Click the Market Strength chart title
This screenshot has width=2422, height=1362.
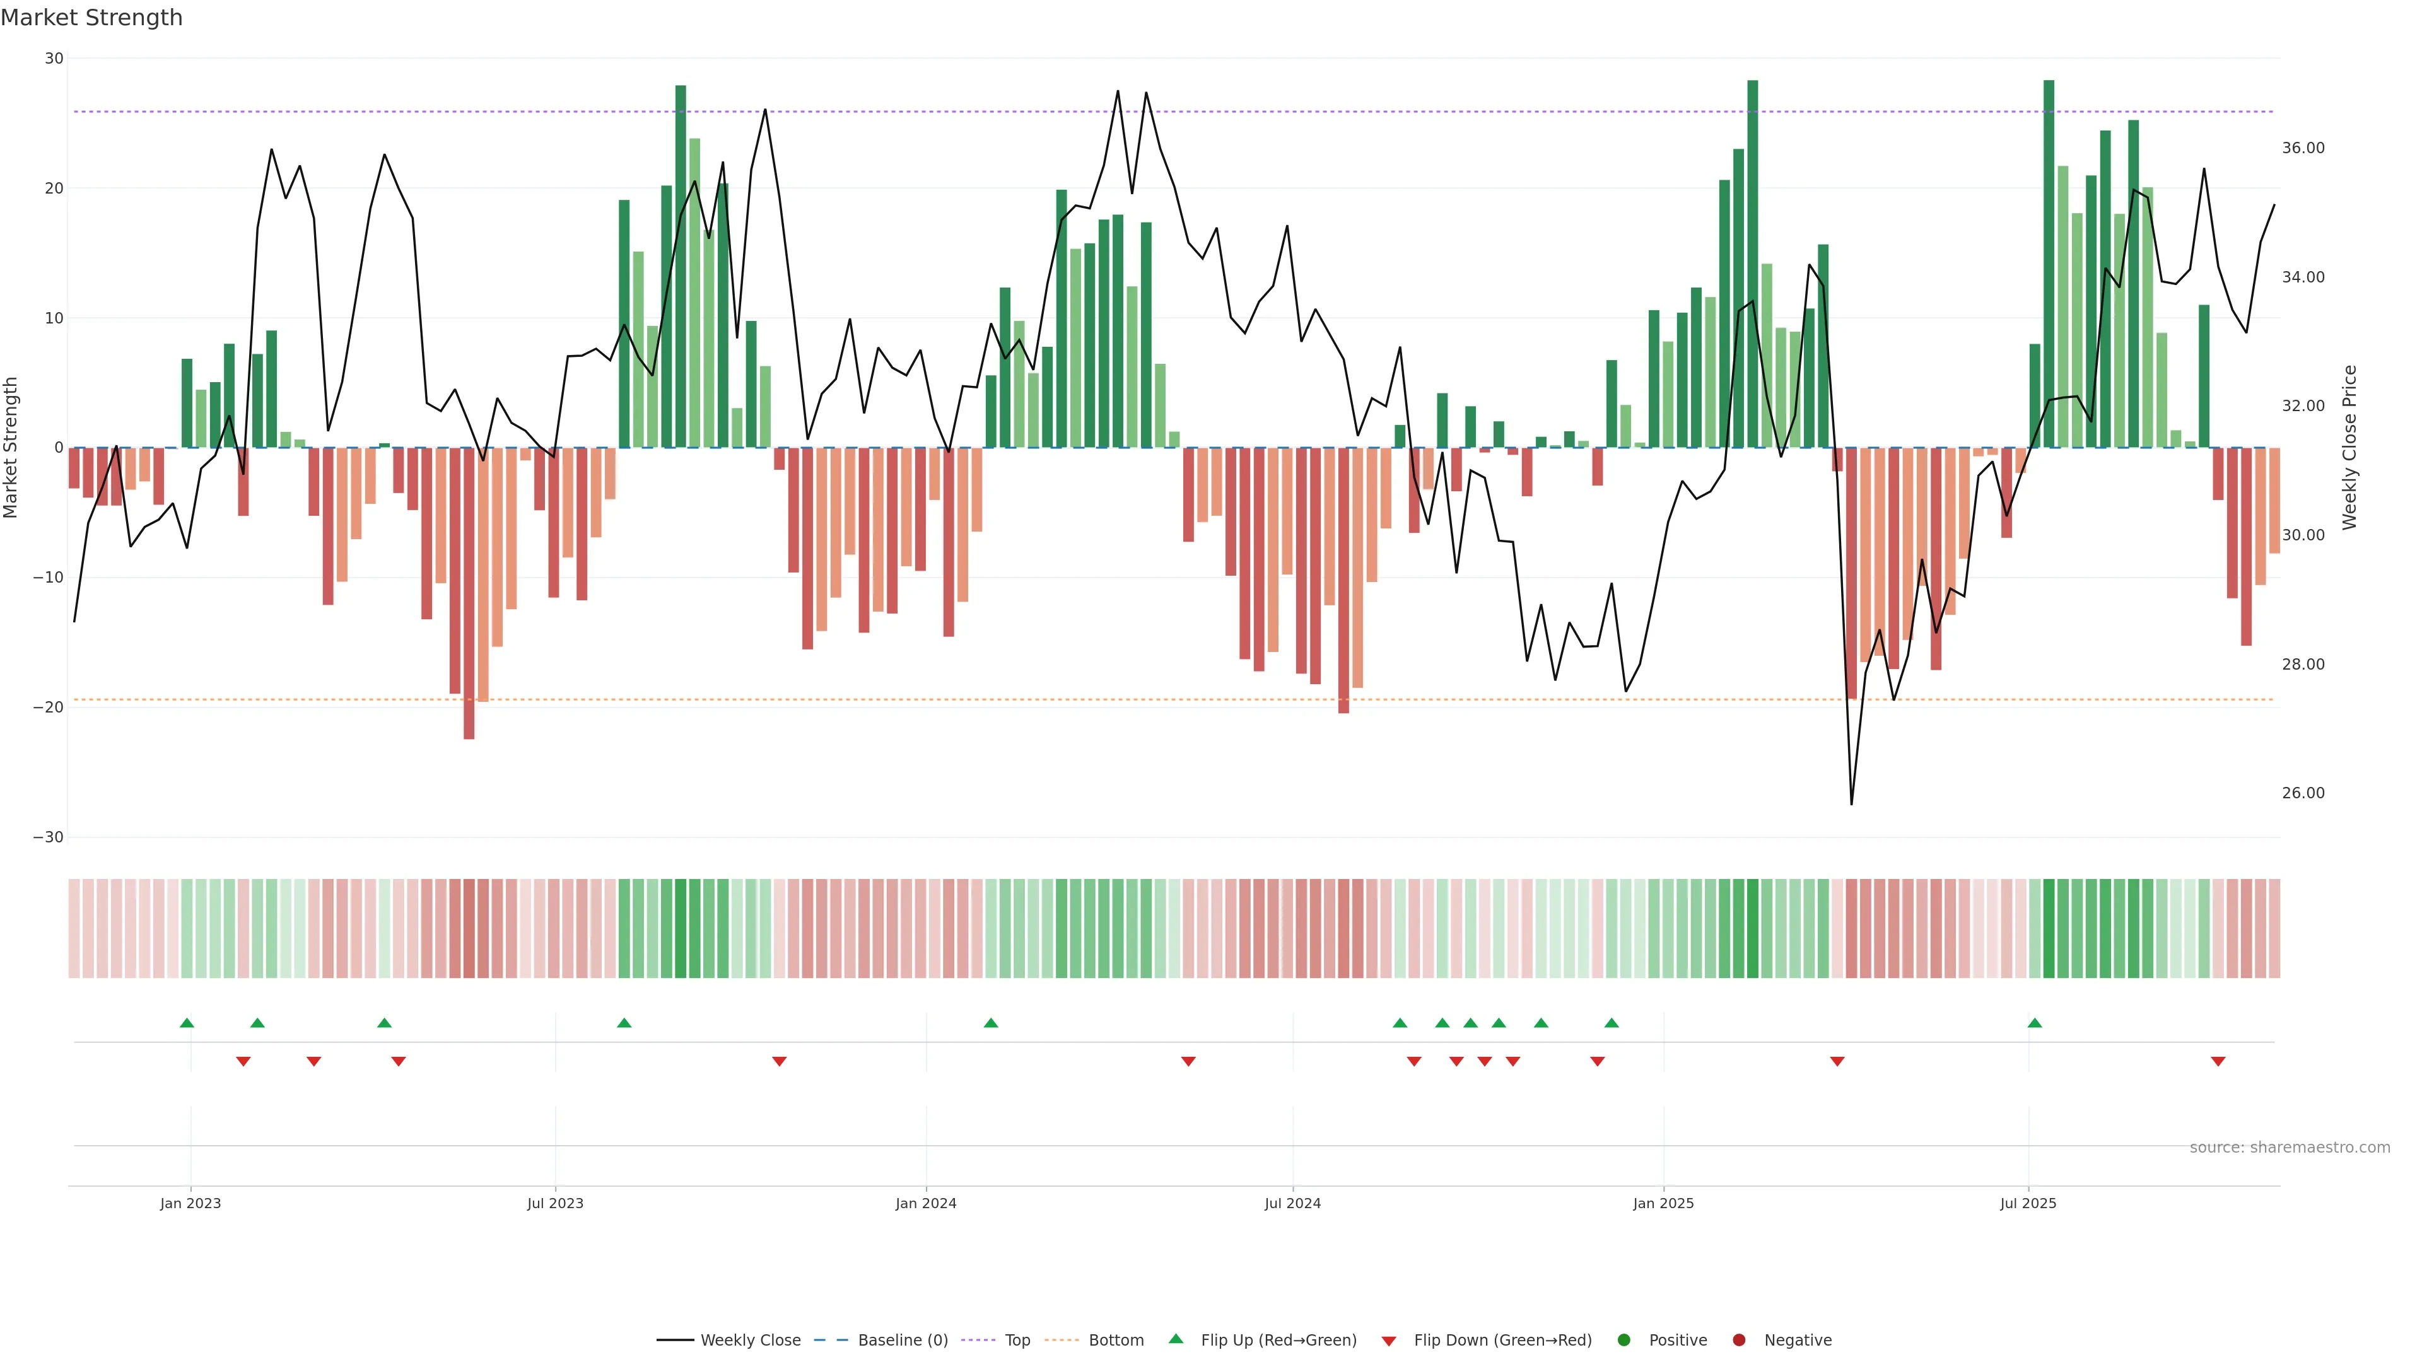point(91,18)
